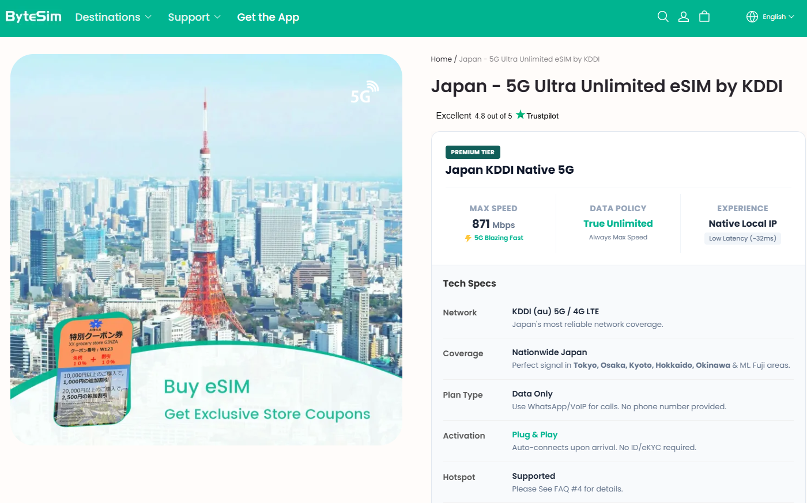Expand the Support dropdown menu
The height and width of the screenshot is (503, 807).
coord(194,17)
